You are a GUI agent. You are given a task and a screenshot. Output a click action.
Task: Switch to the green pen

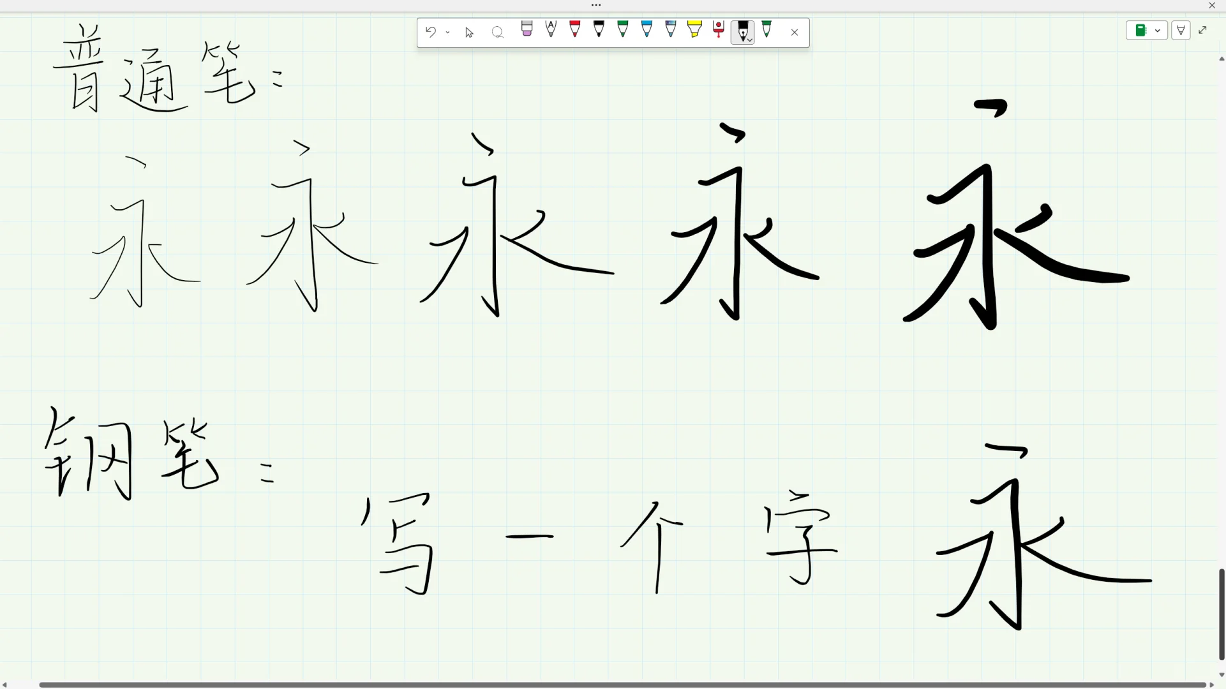click(x=622, y=31)
